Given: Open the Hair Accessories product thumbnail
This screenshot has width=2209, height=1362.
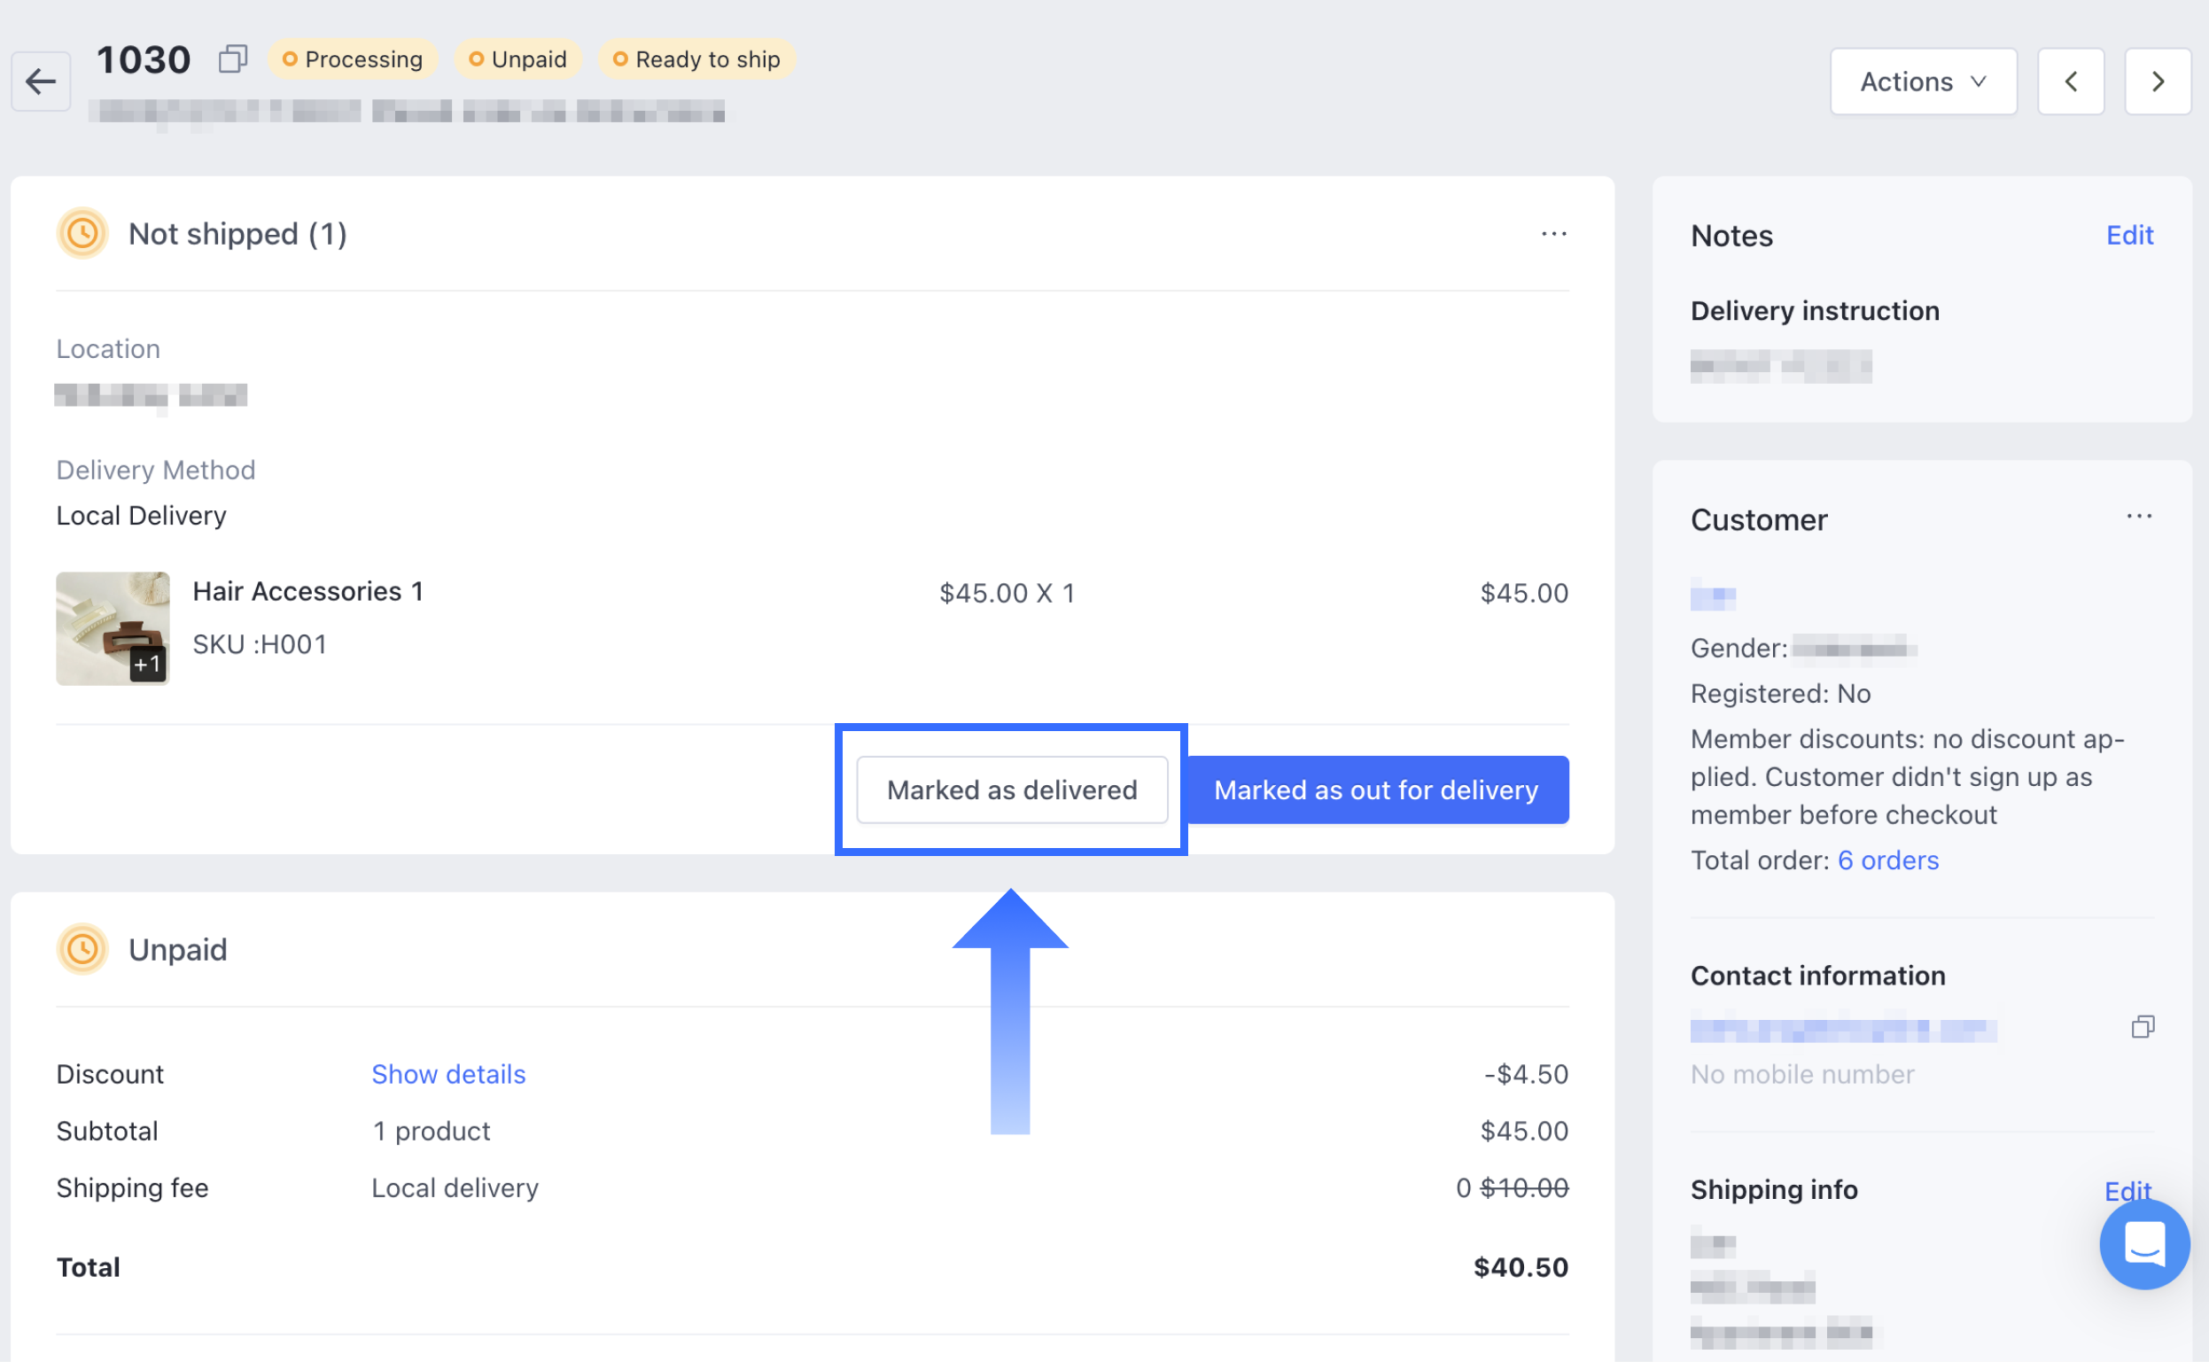Looking at the screenshot, I should coord(113,628).
